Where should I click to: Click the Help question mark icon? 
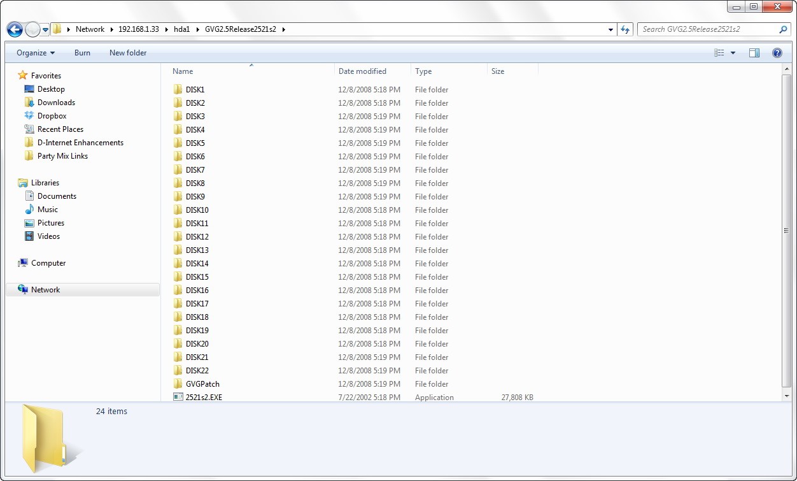pyautogui.click(x=777, y=53)
